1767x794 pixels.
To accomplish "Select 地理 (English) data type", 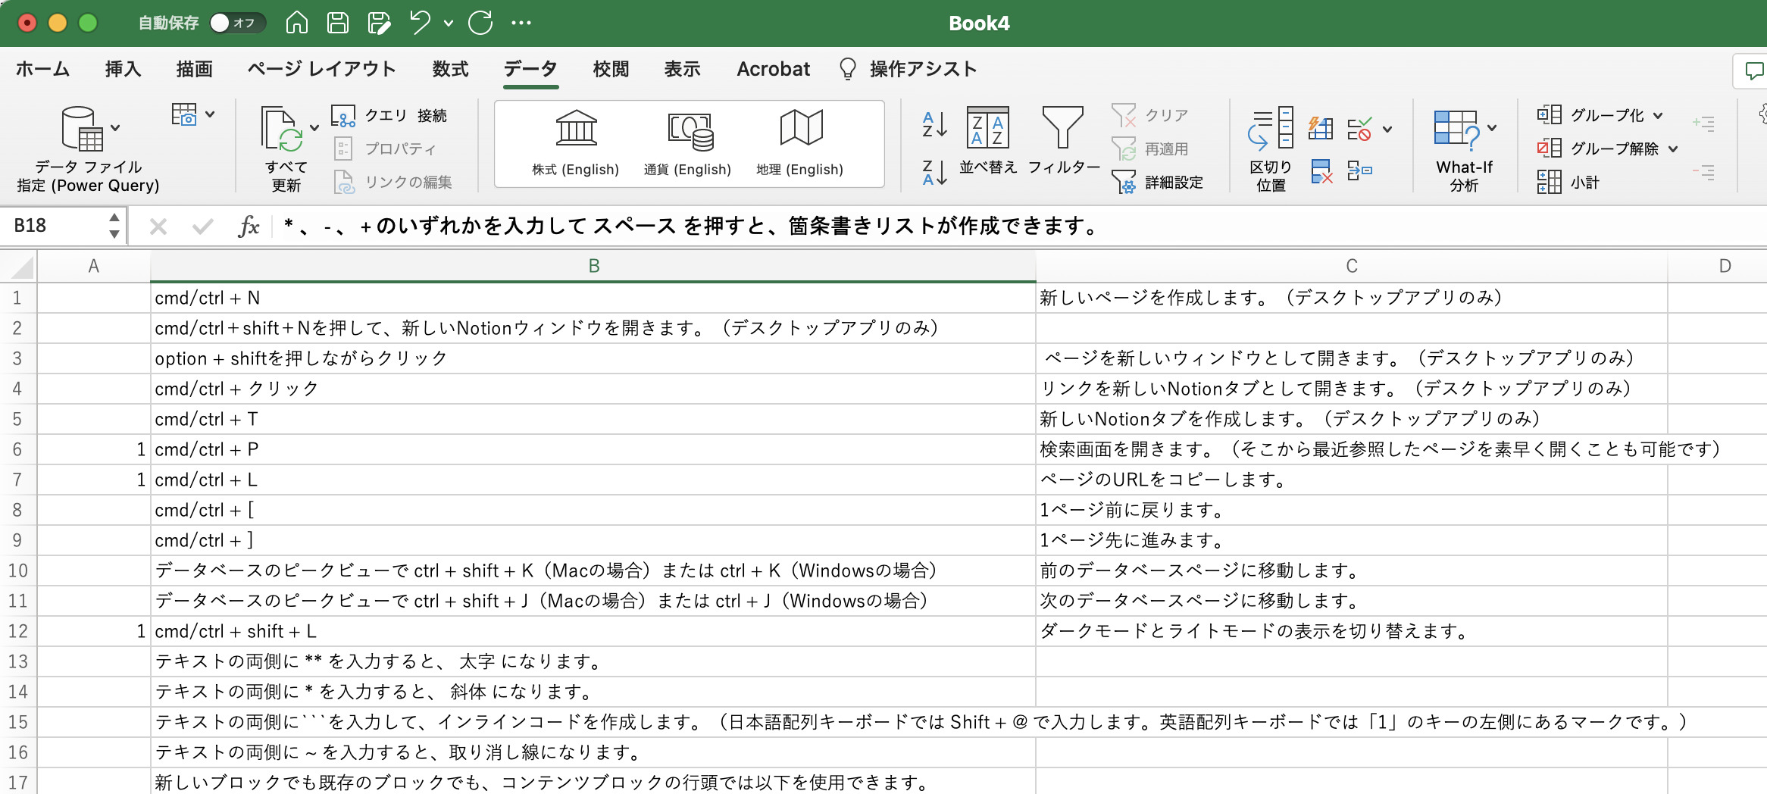I will pyautogui.click(x=800, y=143).
